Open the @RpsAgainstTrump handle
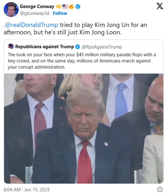Screen dimensions: 168x195 (102, 47)
